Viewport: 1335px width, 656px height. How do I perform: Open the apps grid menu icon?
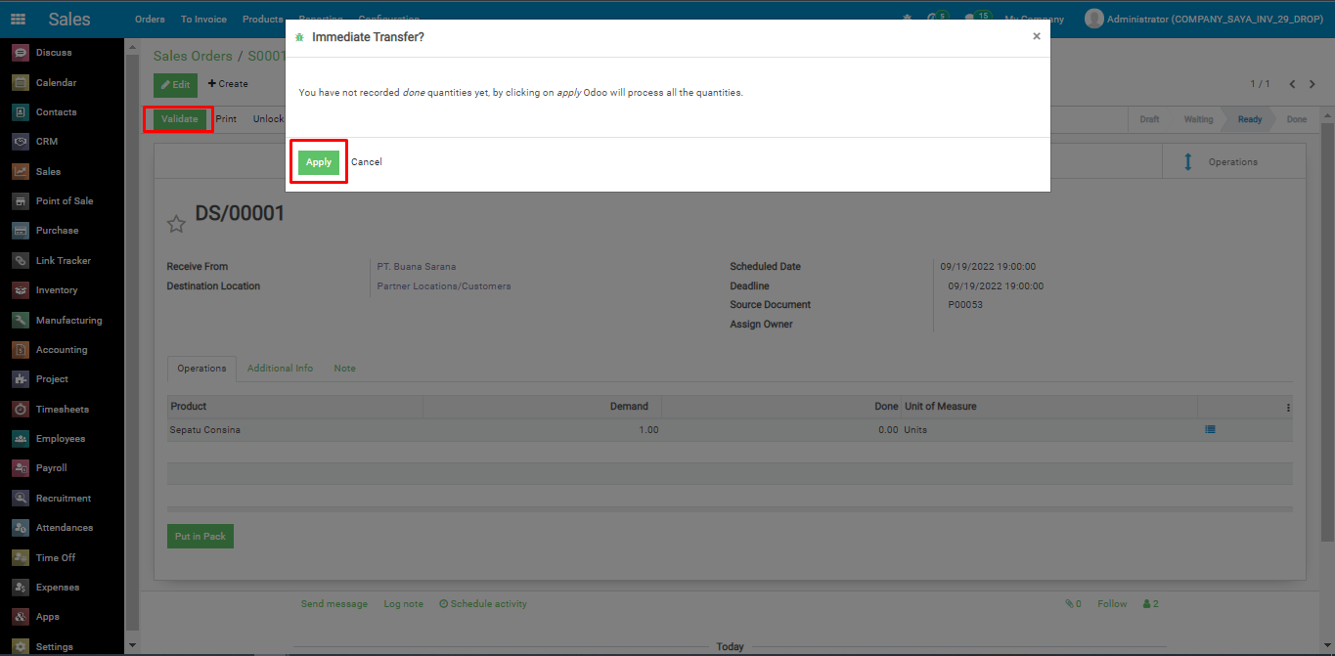pos(19,20)
